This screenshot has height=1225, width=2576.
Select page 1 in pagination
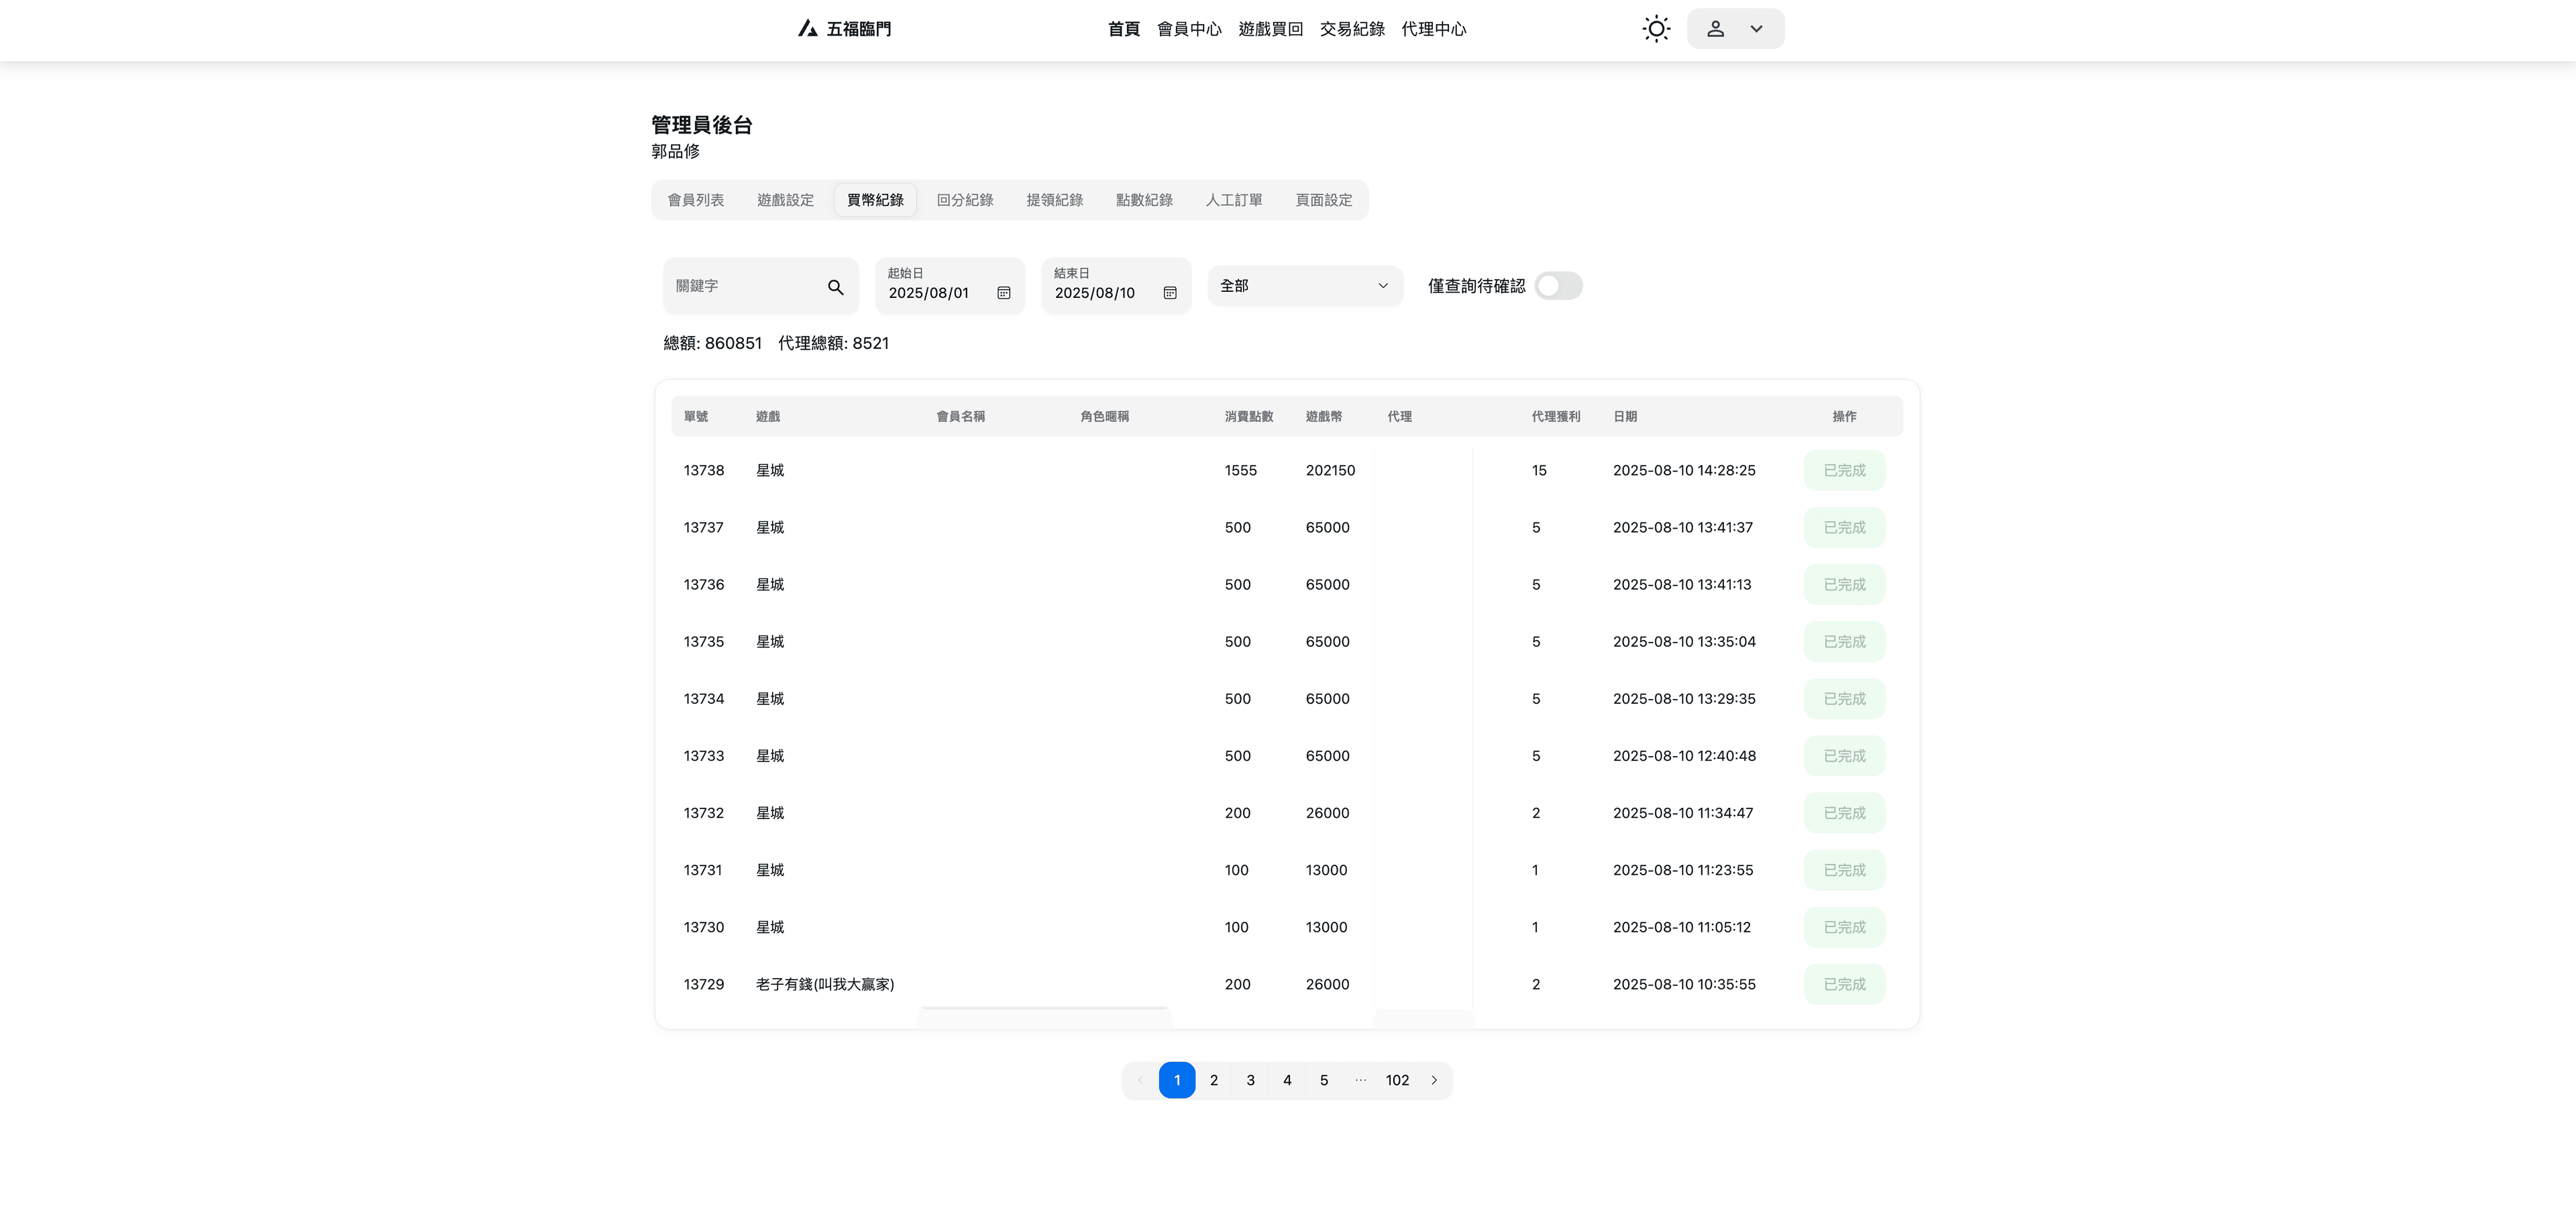pyautogui.click(x=1177, y=1080)
